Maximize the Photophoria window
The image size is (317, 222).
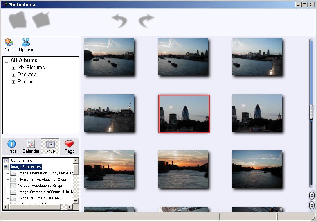305,4
